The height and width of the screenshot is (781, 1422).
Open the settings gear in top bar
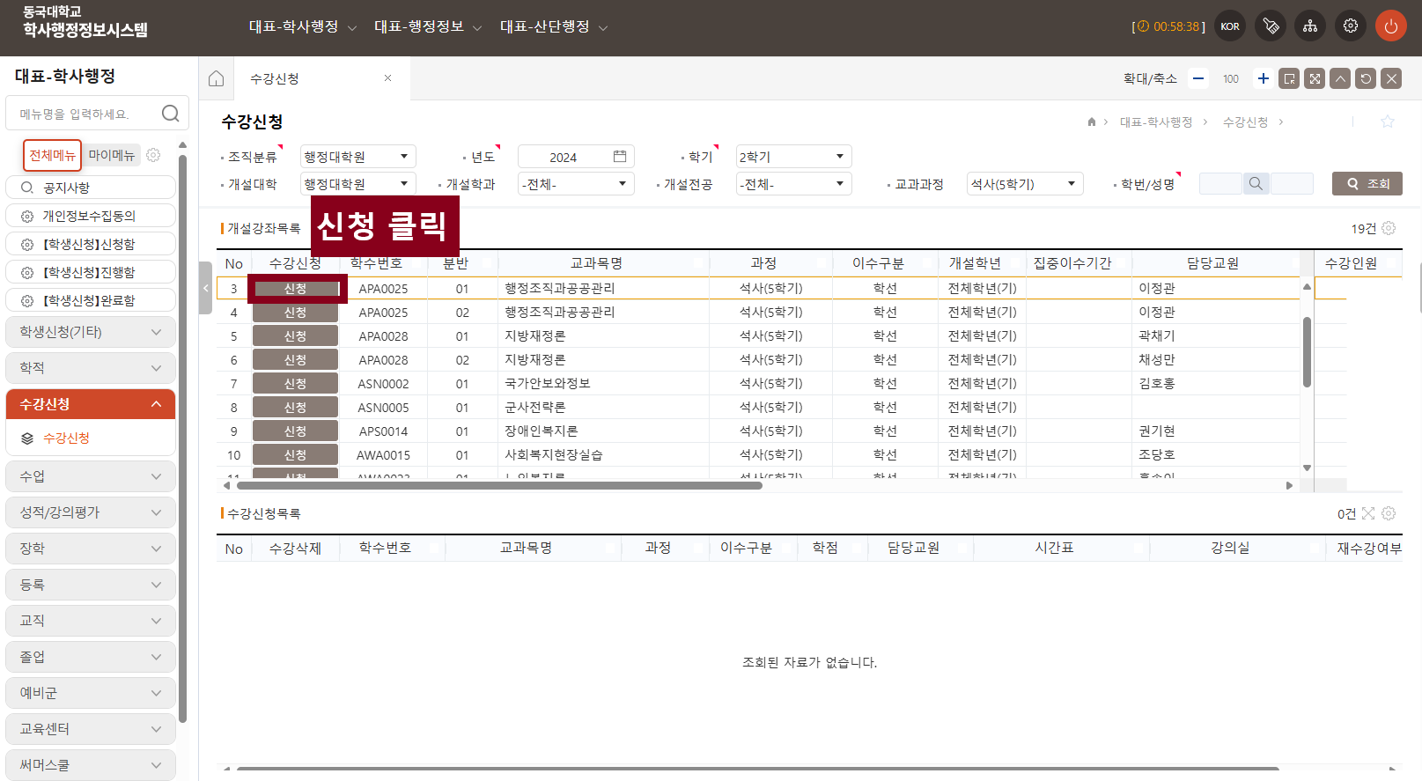pyautogui.click(x=1351, y=26)
